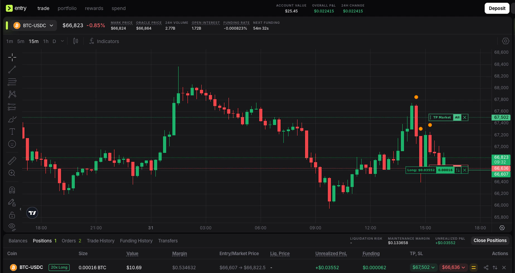Switch to the Balances tab
This screenshot has width=515, height=273.
(18, 241)
